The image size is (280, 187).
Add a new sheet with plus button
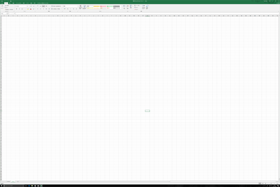(x=18, y=182)
